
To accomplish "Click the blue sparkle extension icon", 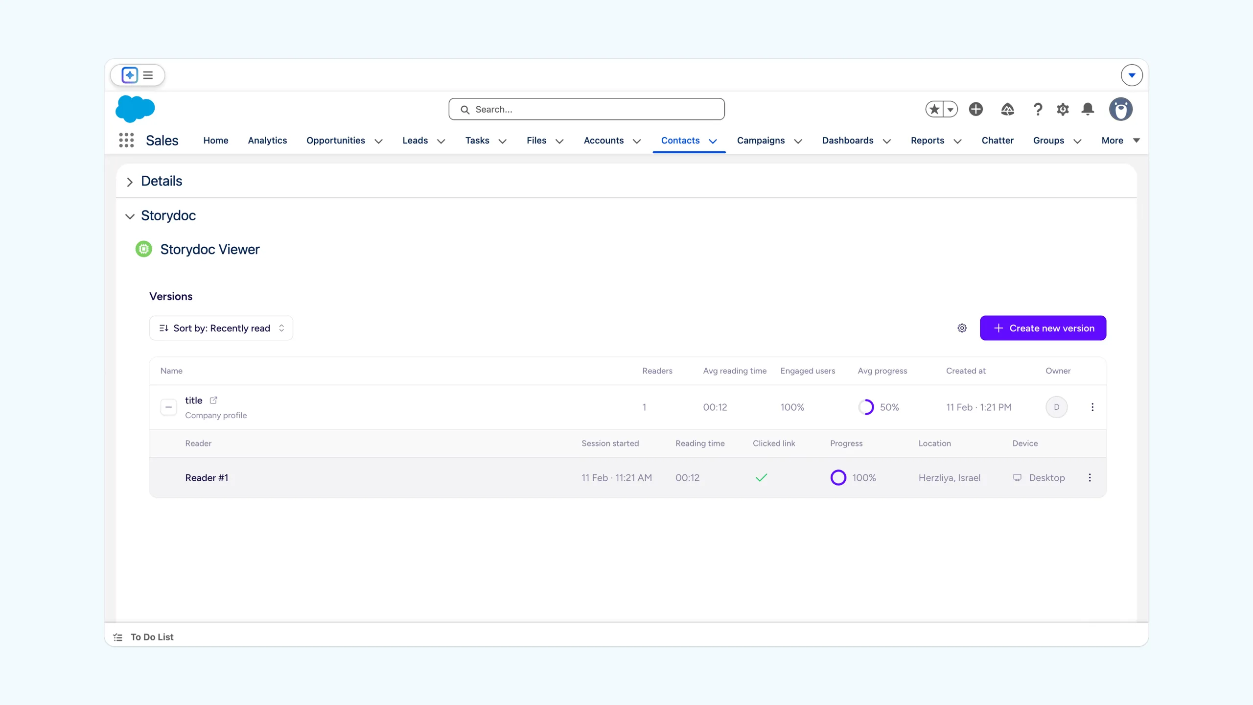I will 130,75.
